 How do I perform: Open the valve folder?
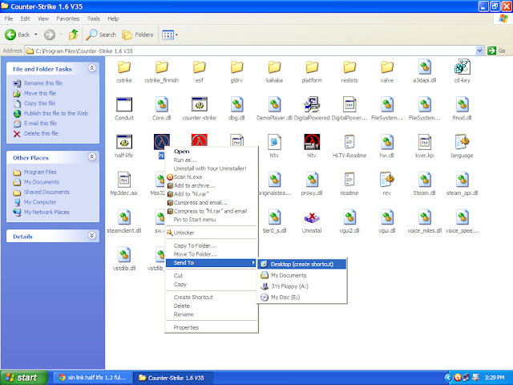(387, 67)
